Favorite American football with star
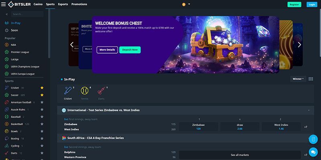This screenshot has height=160, width=321. 42,102
